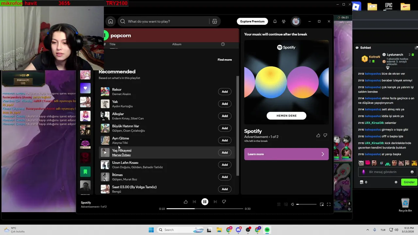The image size is (418, 235).
Task: Open bahopasha username in 'at yarışı başka' message
Action: click(x=373, y=154)
